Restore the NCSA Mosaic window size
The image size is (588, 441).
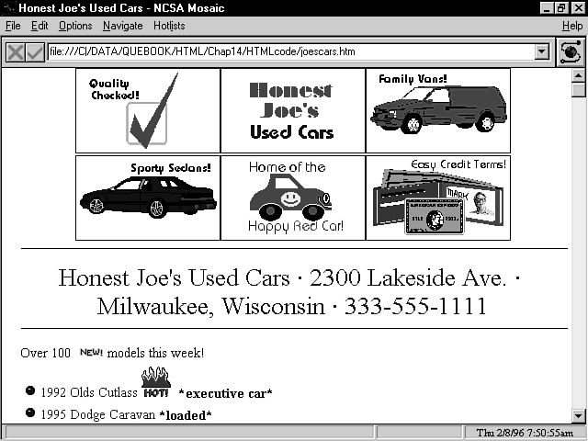pos(561,8)
